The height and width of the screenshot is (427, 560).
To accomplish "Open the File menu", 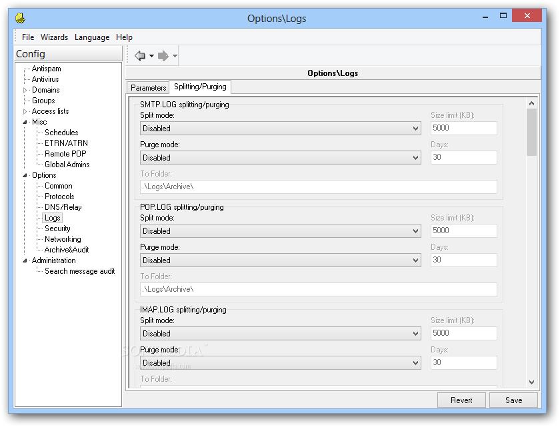I will pyautogui.click(x=28, y=37).
